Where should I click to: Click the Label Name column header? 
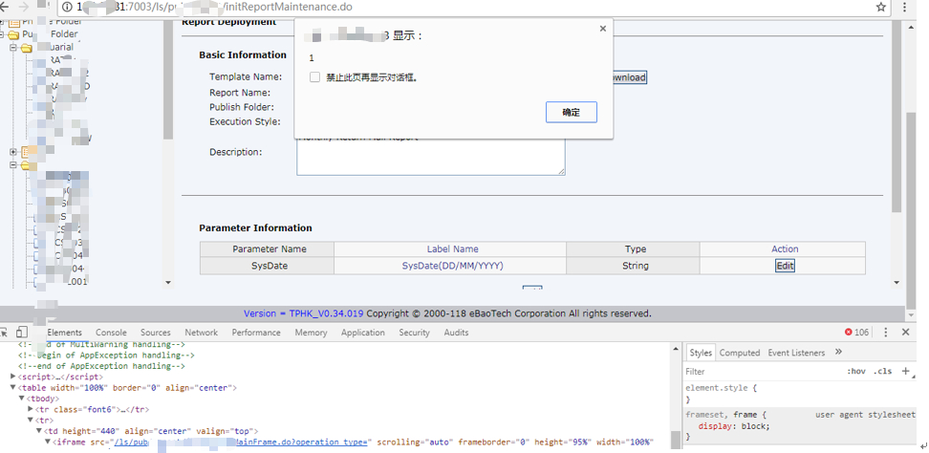453,249
